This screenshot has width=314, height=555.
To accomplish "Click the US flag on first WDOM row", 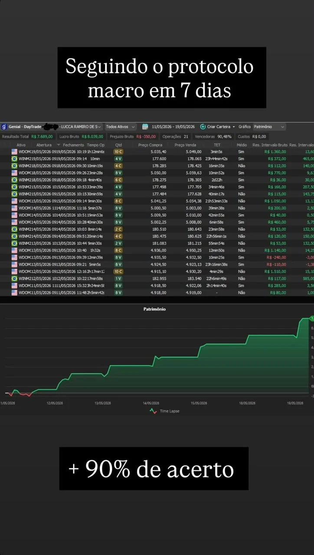I will (x=14, y=152).
